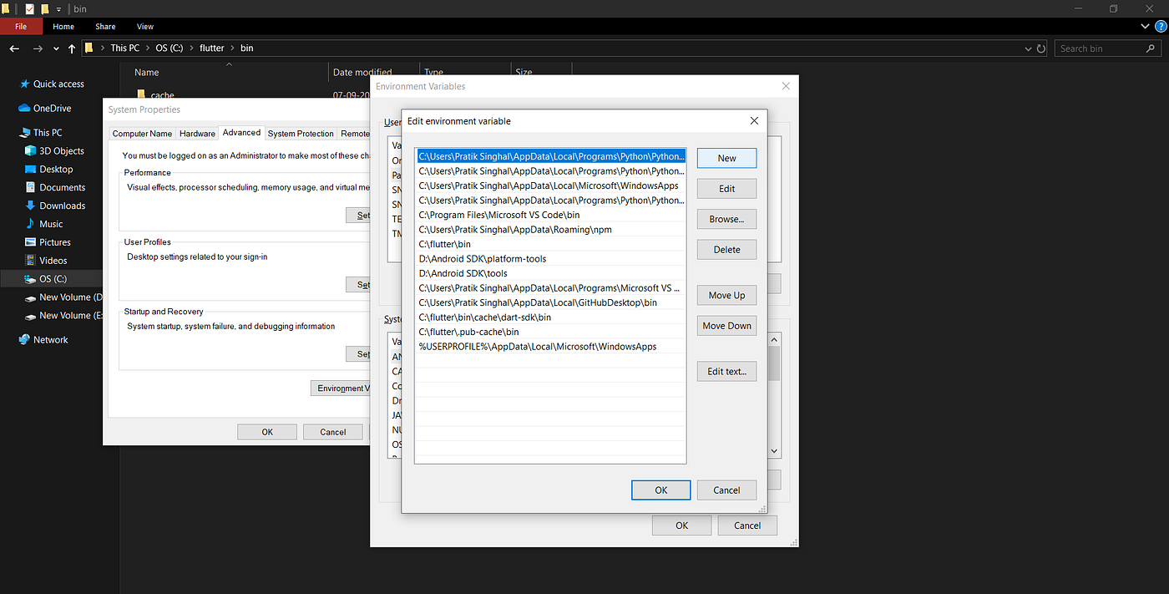Click Browse... in the Edit environment variable dialog

pyautogui.click(x=726, y=218)
